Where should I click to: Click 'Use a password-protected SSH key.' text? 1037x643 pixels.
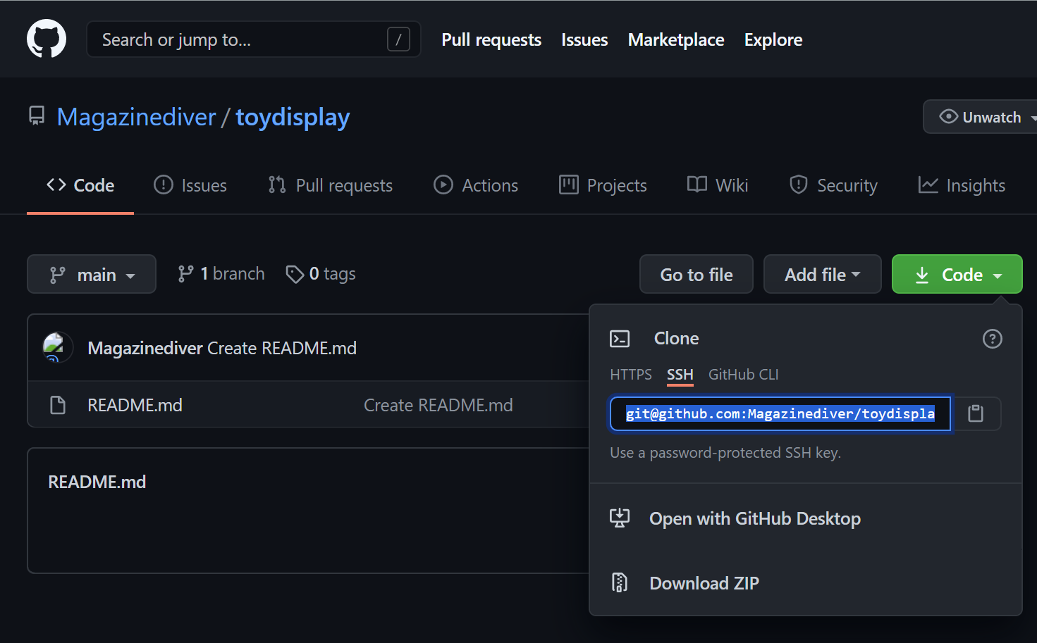coord(725,453)
